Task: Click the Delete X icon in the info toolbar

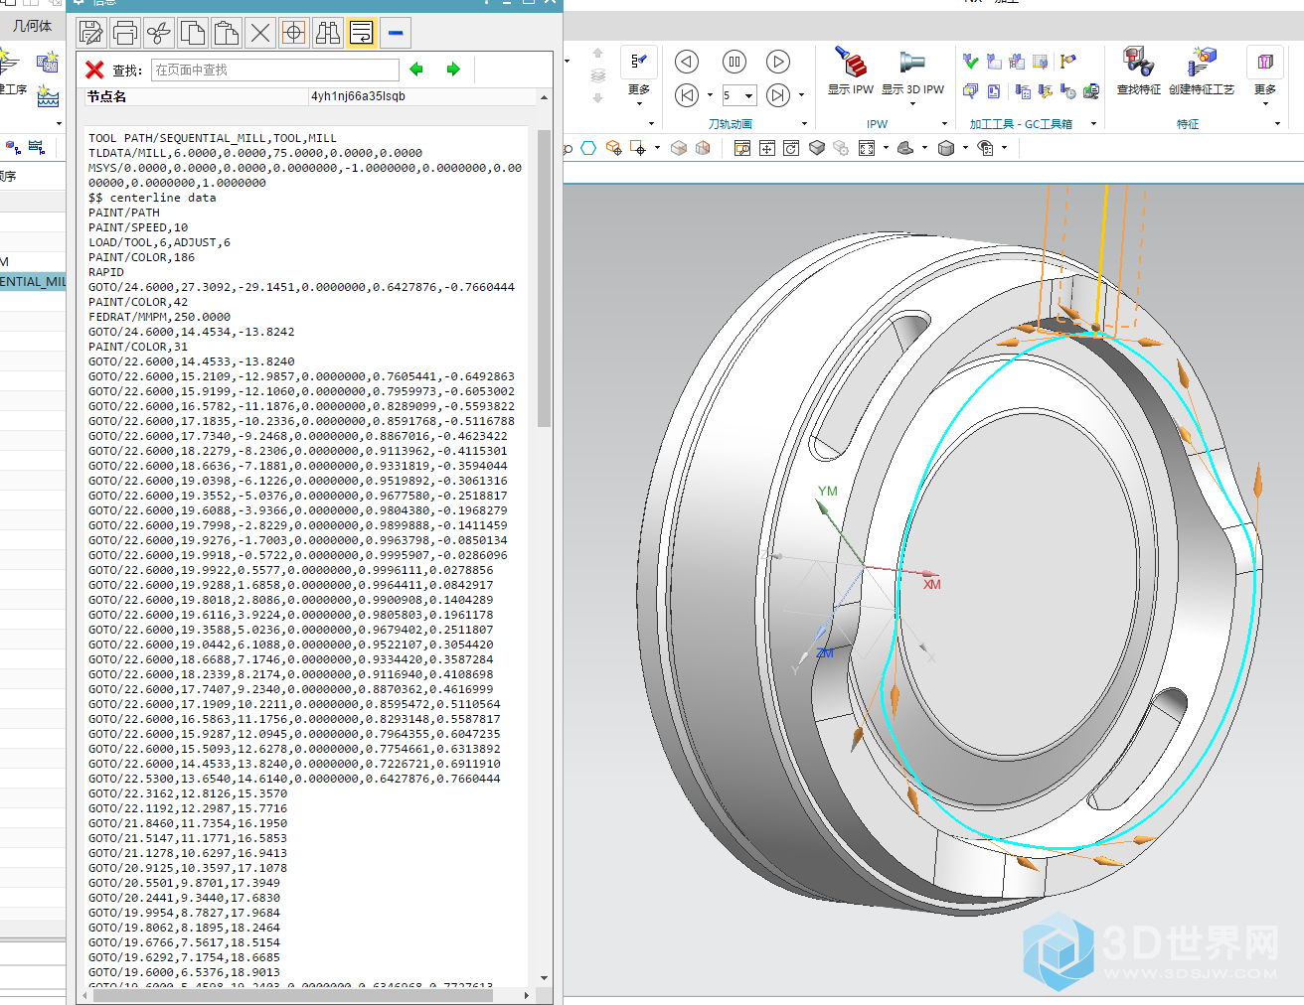Action: coord(260,33)
